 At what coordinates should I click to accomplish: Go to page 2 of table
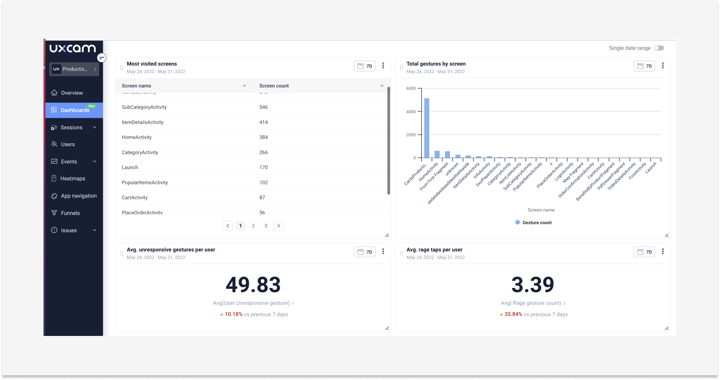(253, 226)
